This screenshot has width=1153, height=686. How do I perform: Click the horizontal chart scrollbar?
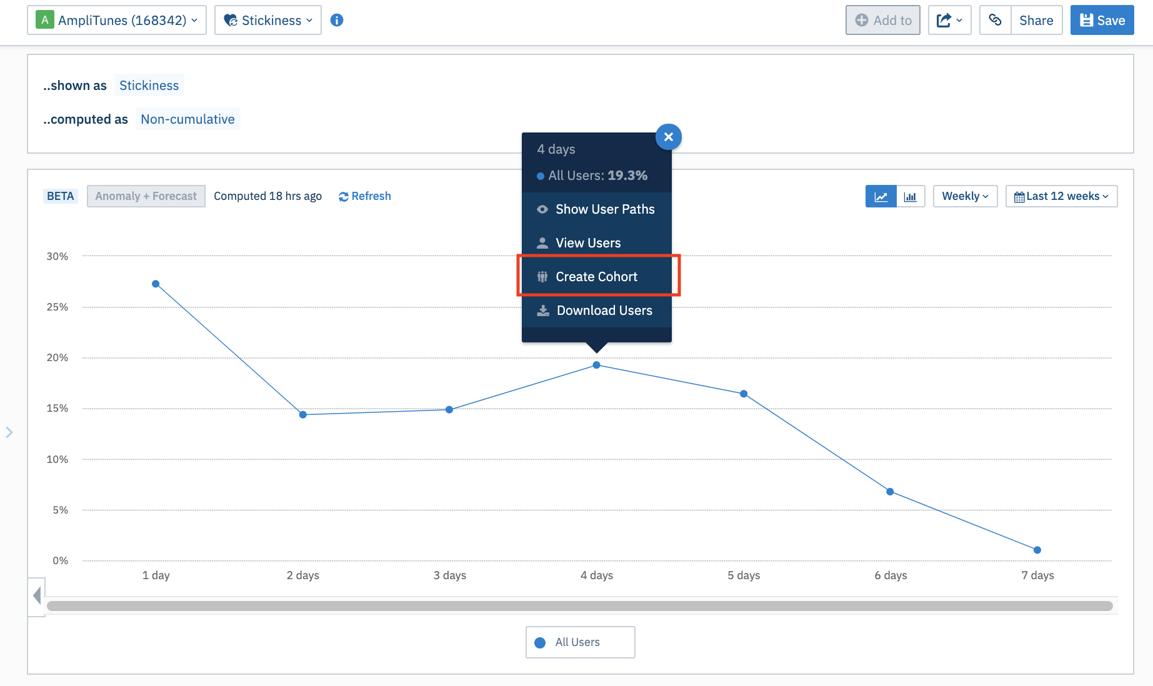579,606
